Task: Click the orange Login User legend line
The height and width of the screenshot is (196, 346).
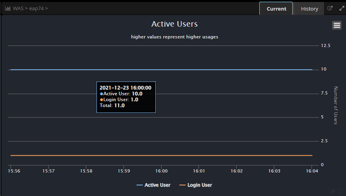Action: 182,185
